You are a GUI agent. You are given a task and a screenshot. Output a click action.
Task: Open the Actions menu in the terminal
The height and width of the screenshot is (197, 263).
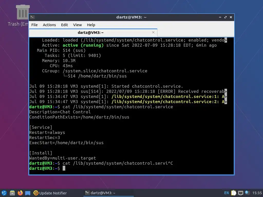[49, 25]
